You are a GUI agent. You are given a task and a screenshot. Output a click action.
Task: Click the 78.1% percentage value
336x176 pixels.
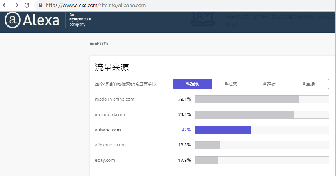coord(184,99)
